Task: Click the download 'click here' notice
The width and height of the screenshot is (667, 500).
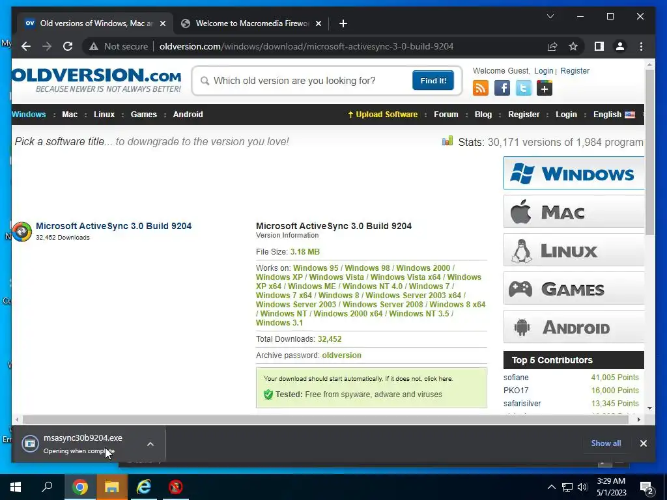Action: coord(438,379)
